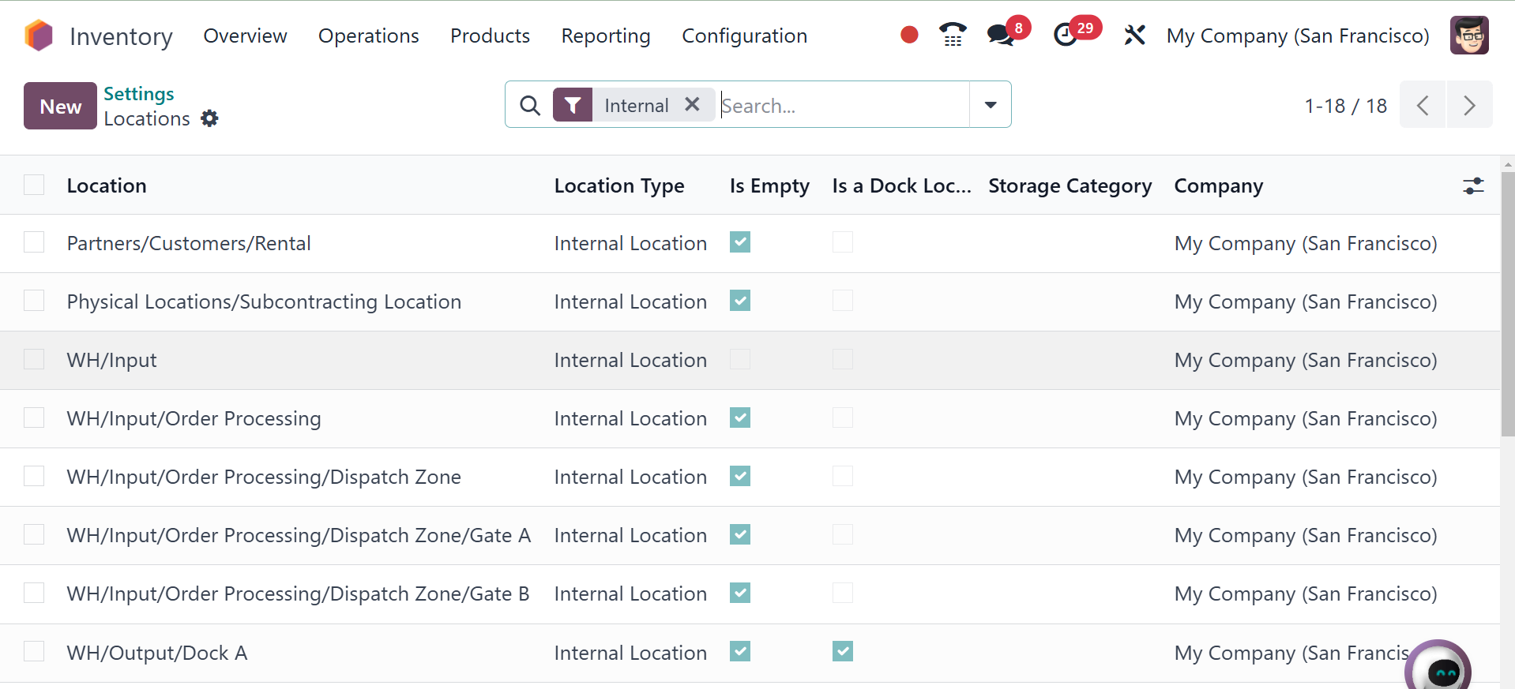Click the Inventory app logo icon
Viewport: 1515px width, 689px height.
point(39,36)
